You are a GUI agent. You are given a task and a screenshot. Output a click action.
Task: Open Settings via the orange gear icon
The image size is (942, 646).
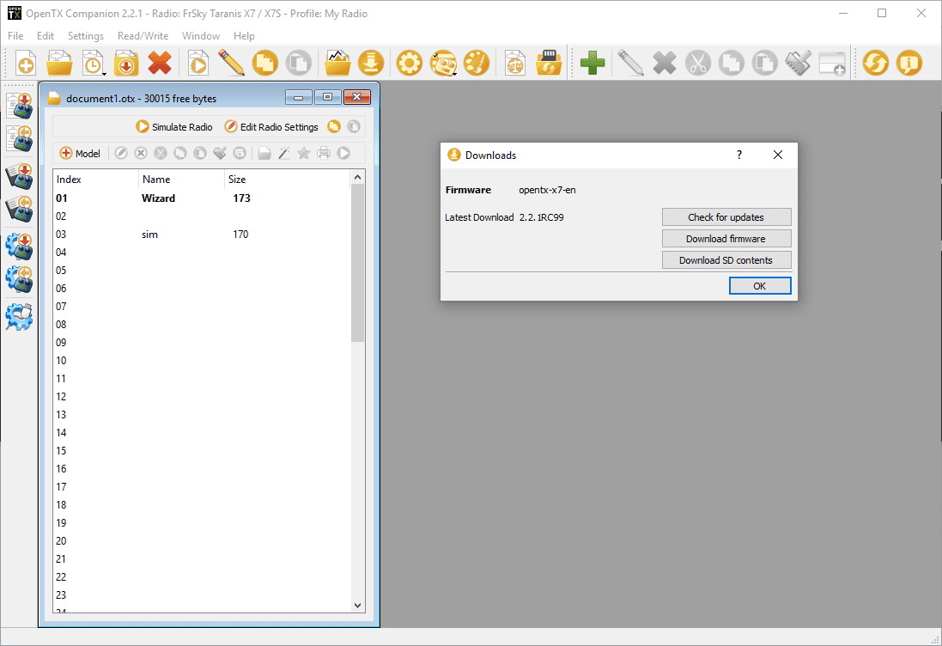click(410, 63)
